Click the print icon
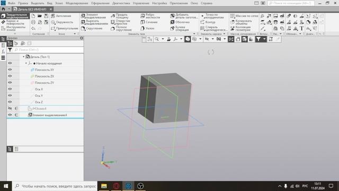 click(x=33, y=22)
